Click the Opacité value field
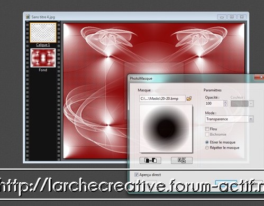The height and width of the screenshot is (206, 264). (x=214, y=104)
